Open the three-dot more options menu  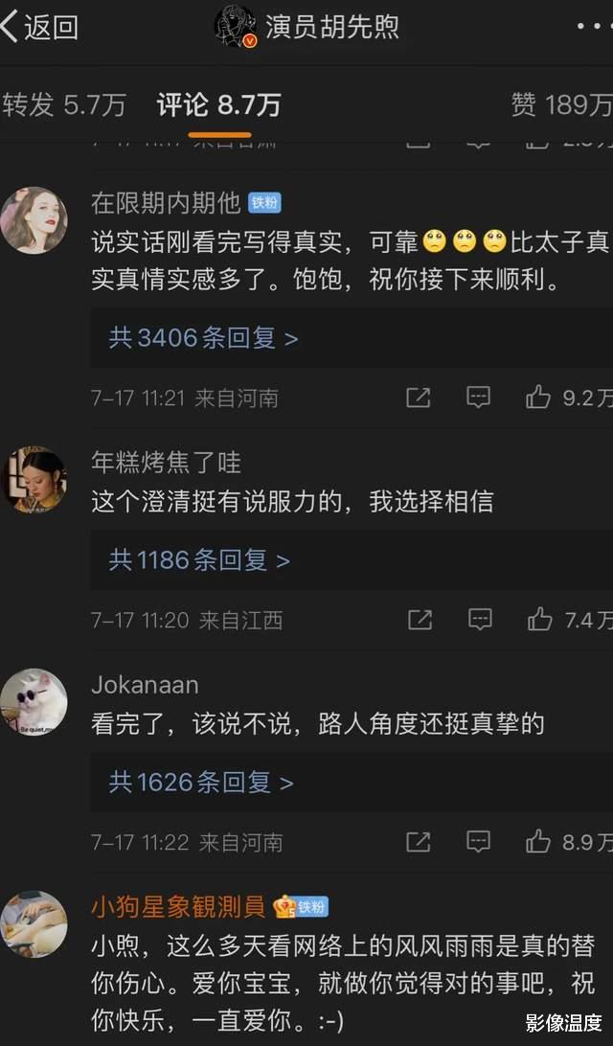click(594, 27)
